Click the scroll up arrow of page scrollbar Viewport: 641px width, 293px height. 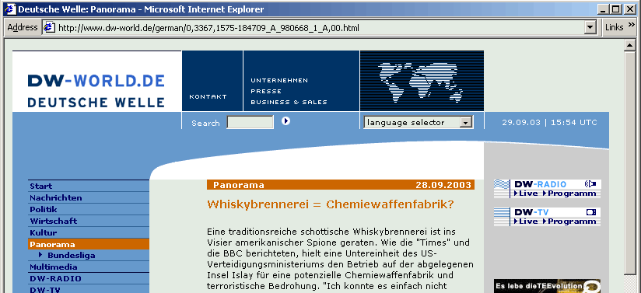629,45
